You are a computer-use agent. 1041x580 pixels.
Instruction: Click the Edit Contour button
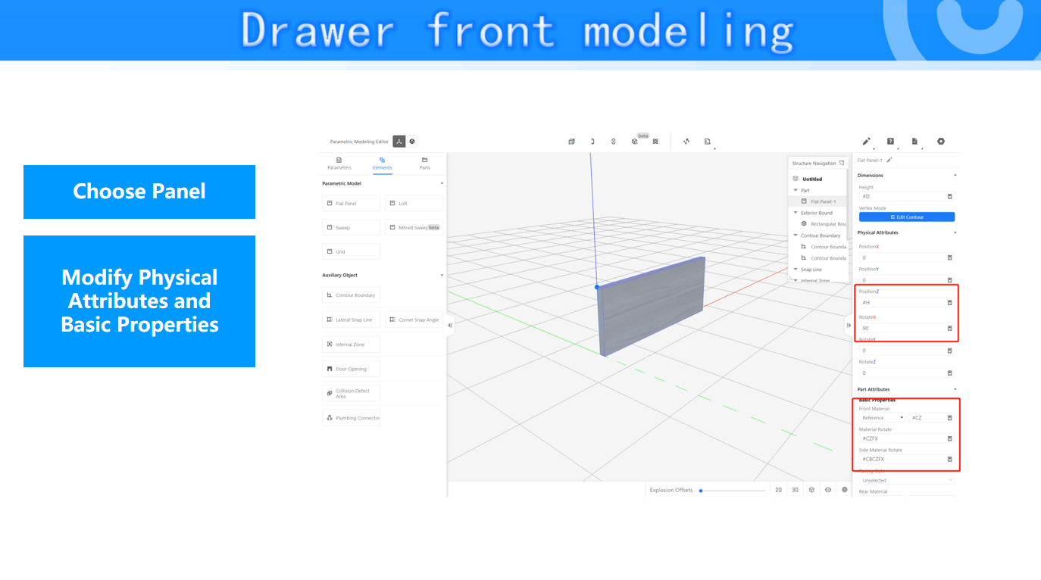[907, 217]
